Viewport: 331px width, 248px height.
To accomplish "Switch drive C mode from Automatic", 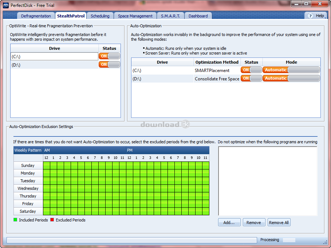I will pos(291,70).
